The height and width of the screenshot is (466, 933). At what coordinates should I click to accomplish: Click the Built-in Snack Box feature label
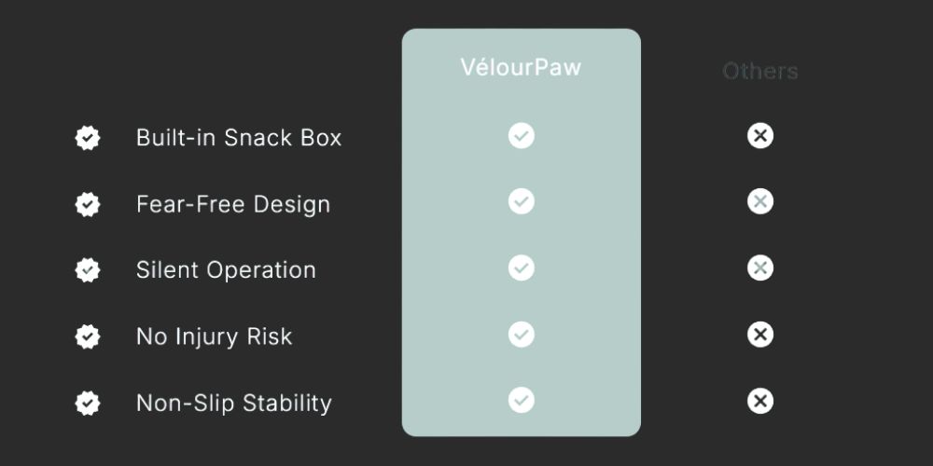pos(239,138)
